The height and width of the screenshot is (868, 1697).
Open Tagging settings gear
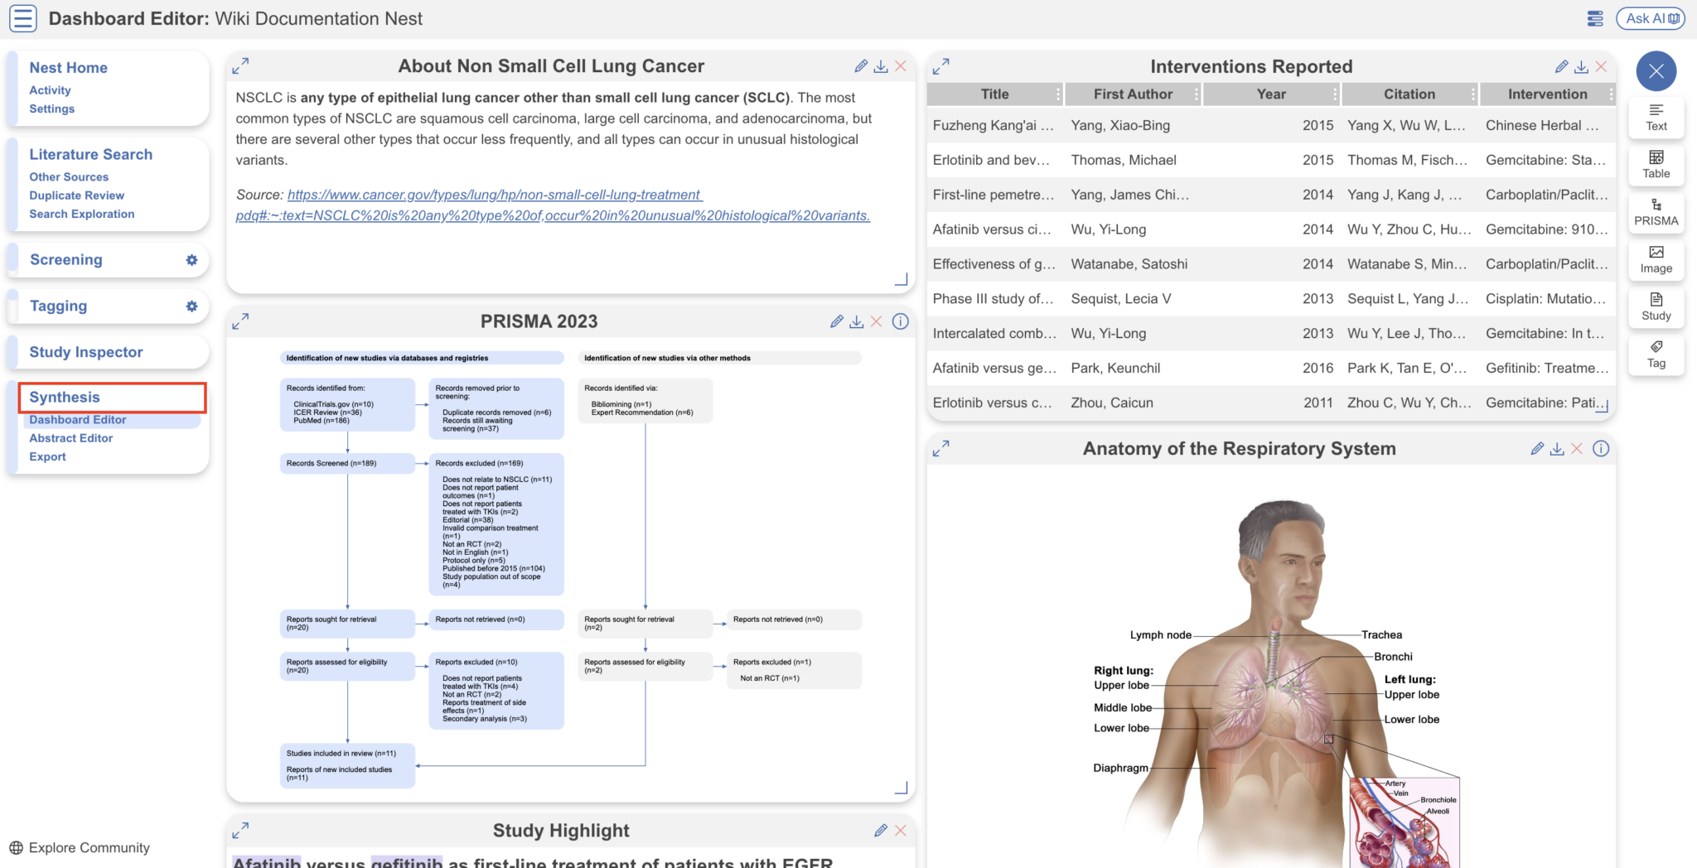coord(192,306)
